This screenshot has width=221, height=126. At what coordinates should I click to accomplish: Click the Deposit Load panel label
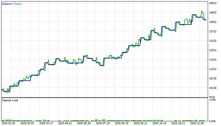pyautogui.click(x=10, y=100)
